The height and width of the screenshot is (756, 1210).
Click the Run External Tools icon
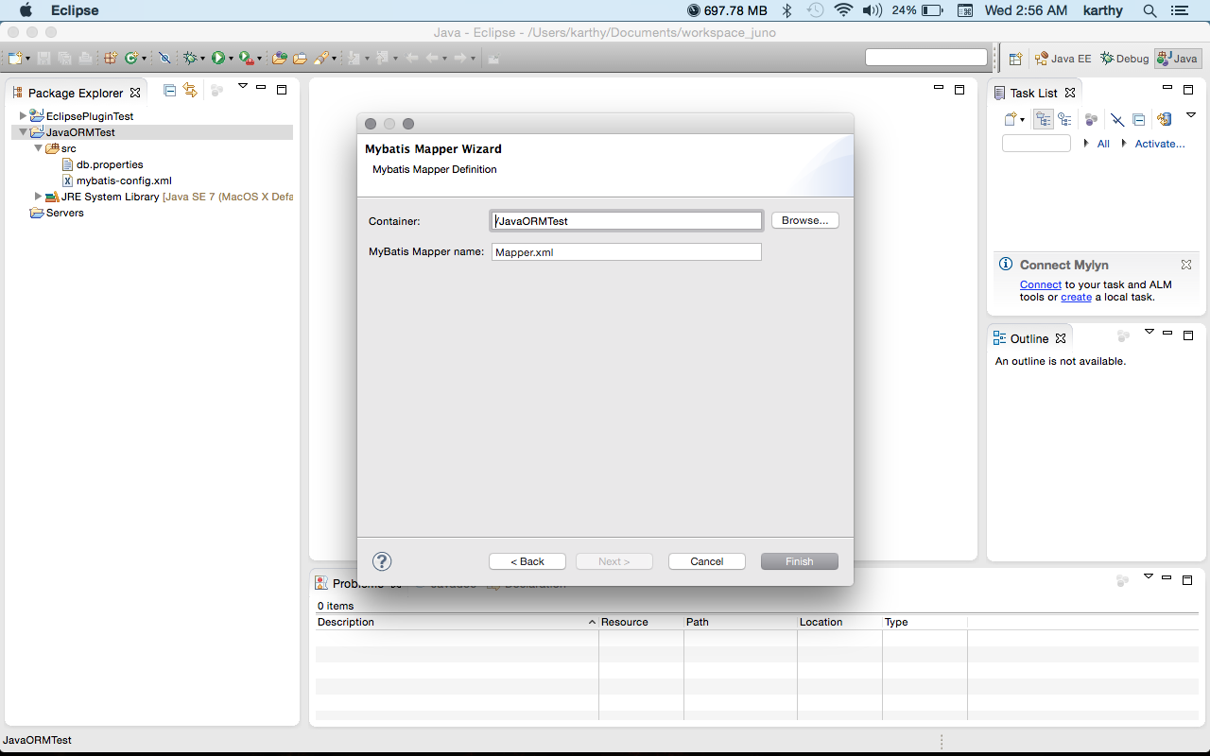click(247, 58)
